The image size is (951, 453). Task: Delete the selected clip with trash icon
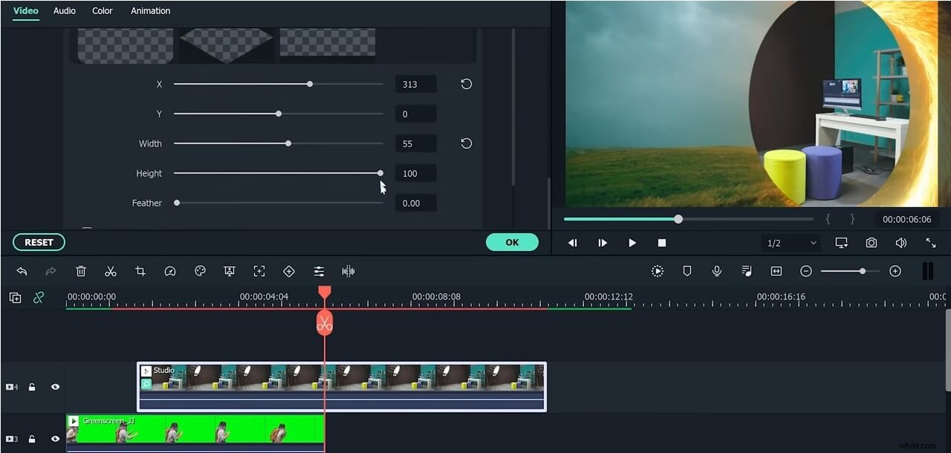(81, 271)
